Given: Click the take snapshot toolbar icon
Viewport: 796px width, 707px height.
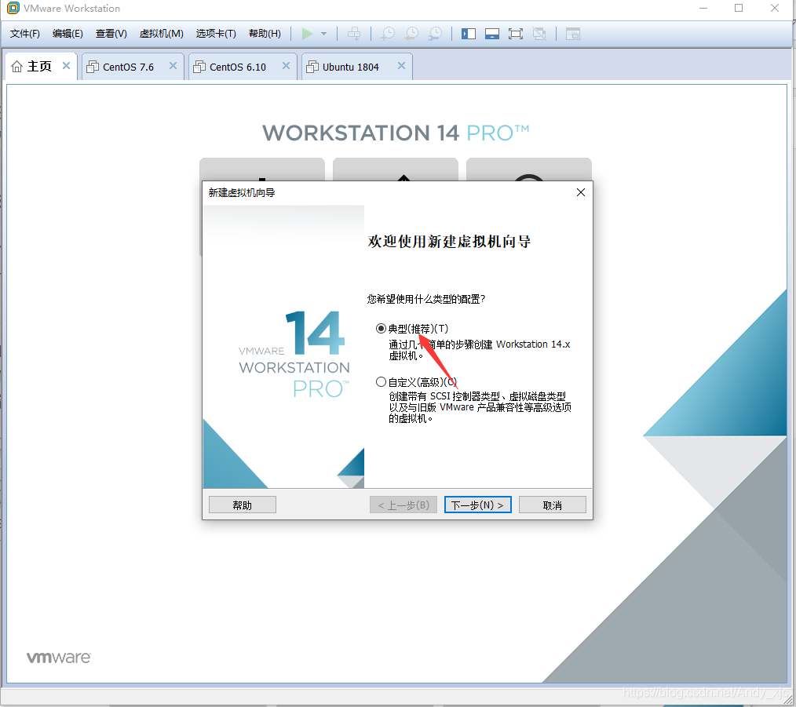Looking at the screenshot, I should (388, 34).
